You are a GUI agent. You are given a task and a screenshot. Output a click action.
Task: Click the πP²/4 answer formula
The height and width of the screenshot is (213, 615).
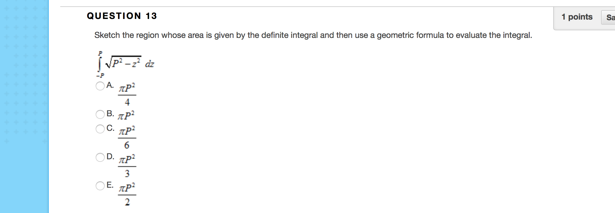(x=127, y=94)
